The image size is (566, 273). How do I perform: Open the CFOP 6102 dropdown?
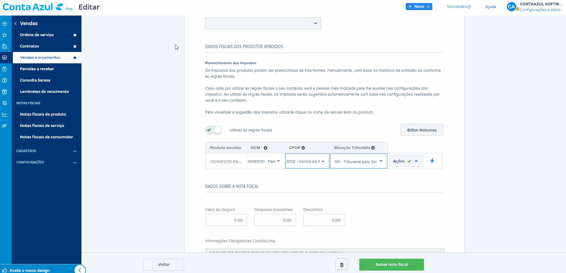pos(307,161)
